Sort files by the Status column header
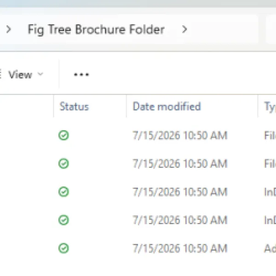 (x=74, y=107)
